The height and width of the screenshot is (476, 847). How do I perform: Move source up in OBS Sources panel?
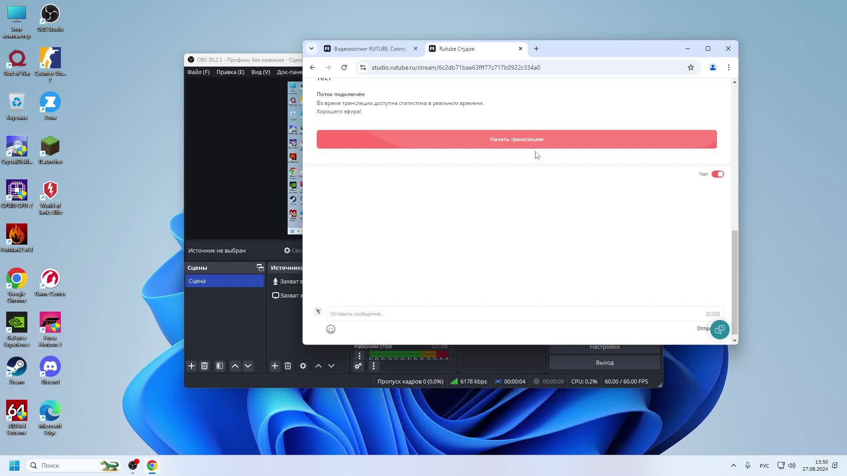click(319, 366)
